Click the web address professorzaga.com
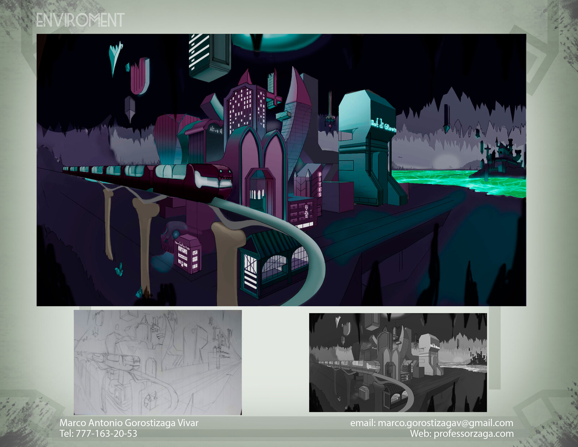The height and width of the screenshot is (447, 578). tap(474, 434)
